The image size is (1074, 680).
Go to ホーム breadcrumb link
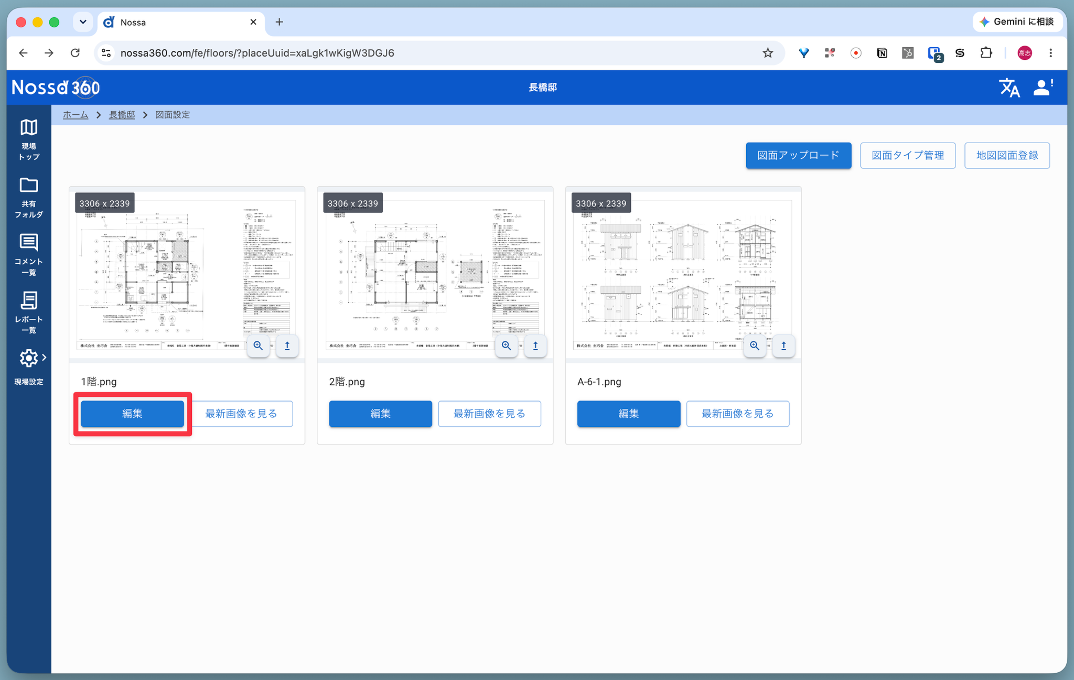pyautogui.click(x=76, y=115)
